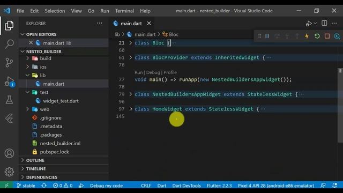
Task: Open the Flutter sidebar icon
Action: [9, 118]
